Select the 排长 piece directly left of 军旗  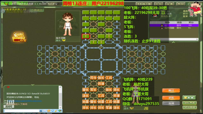[x=101, y=108]
